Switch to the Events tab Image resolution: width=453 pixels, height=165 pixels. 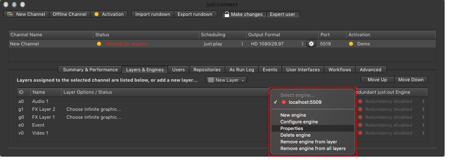coord(270,70)
